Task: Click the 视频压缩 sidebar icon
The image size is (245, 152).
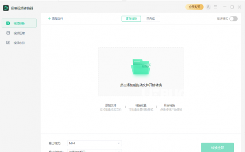Action: 8,33
